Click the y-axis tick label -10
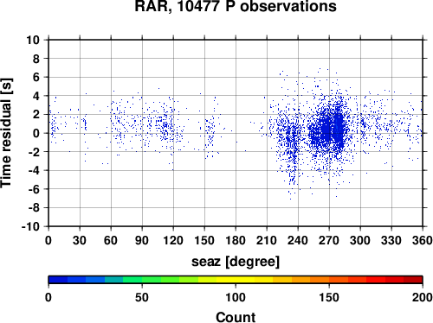 (30, 226)
